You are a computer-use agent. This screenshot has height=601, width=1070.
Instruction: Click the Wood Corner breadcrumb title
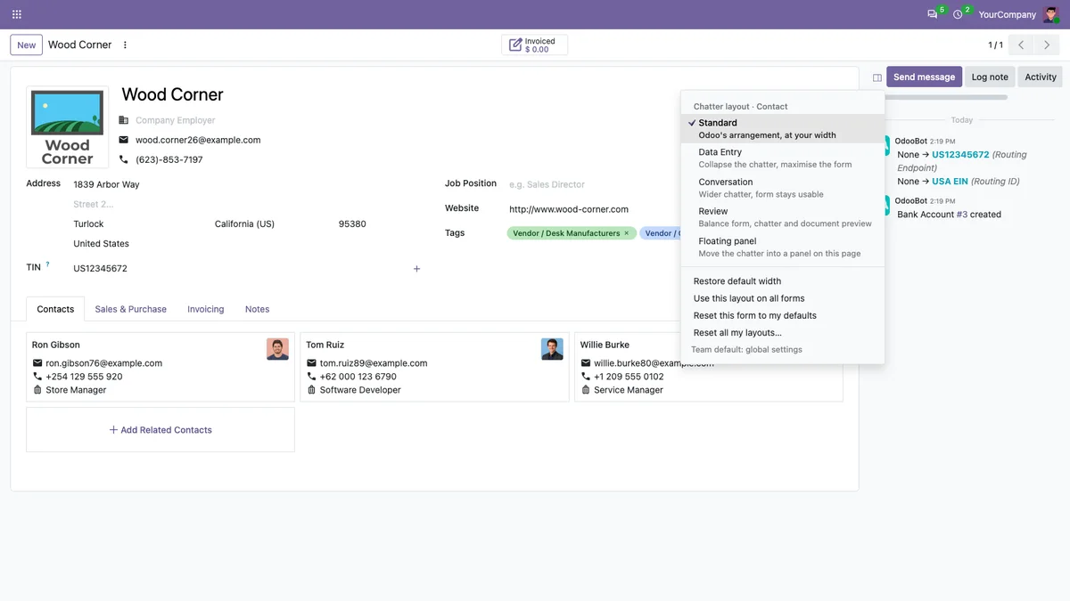click(80, 45)
